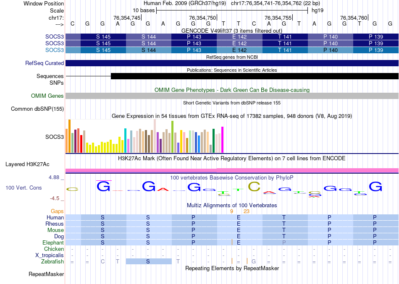
Task: Click the position label '76,354,750'
Action: [x=202, y=18]
